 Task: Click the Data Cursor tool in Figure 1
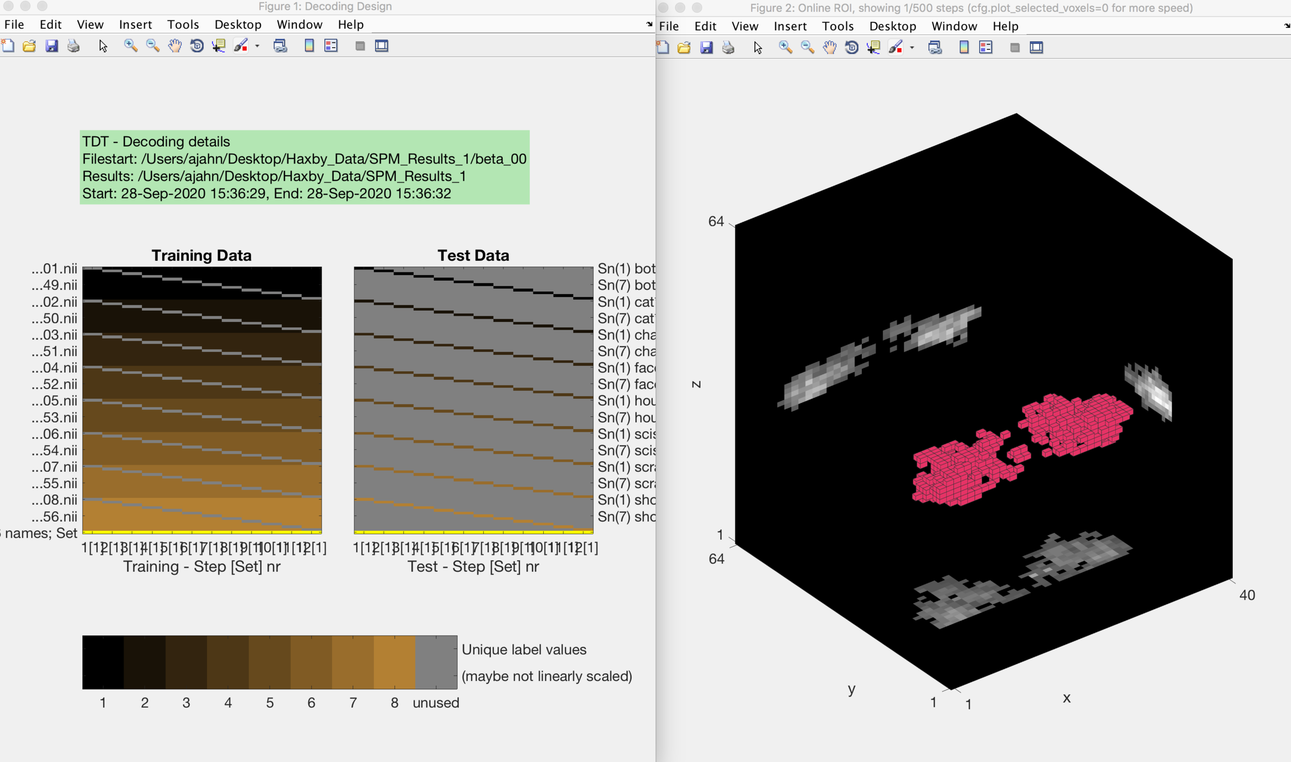point(219,46)
